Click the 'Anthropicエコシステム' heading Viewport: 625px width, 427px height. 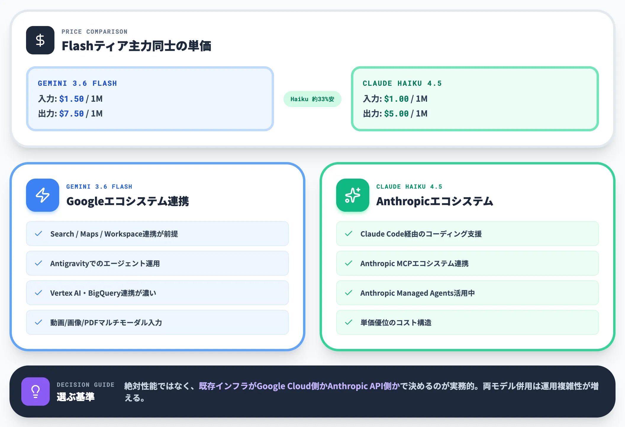pos(435,201)
